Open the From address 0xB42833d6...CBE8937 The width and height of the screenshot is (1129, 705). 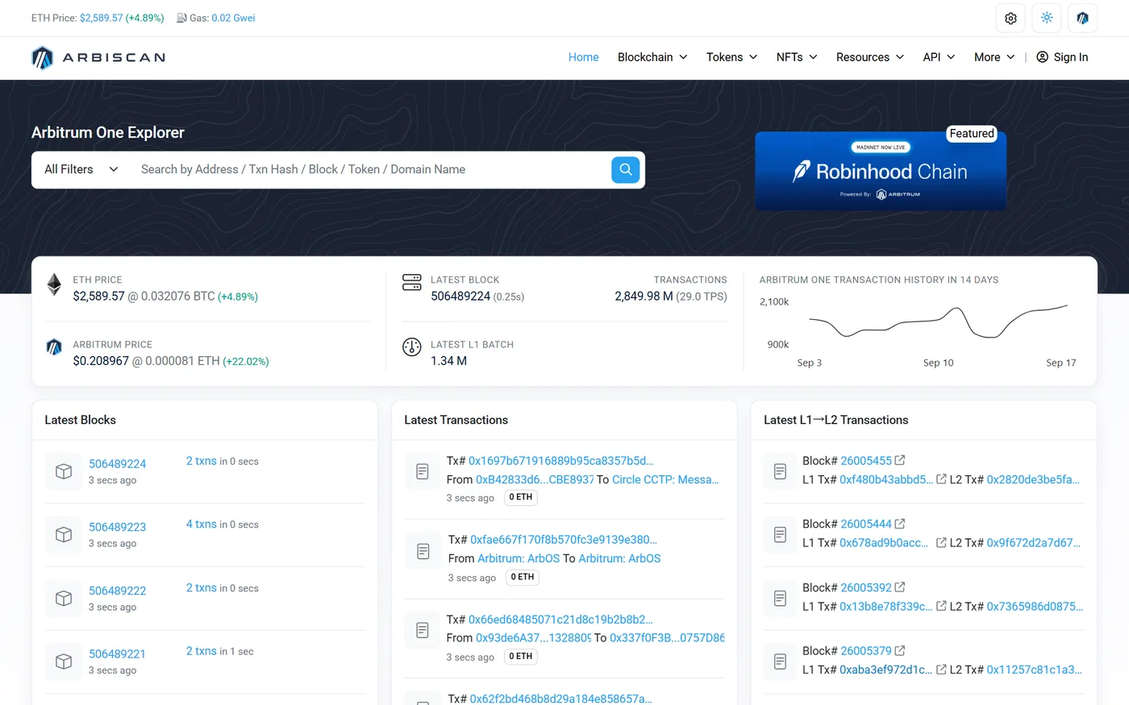535,479
